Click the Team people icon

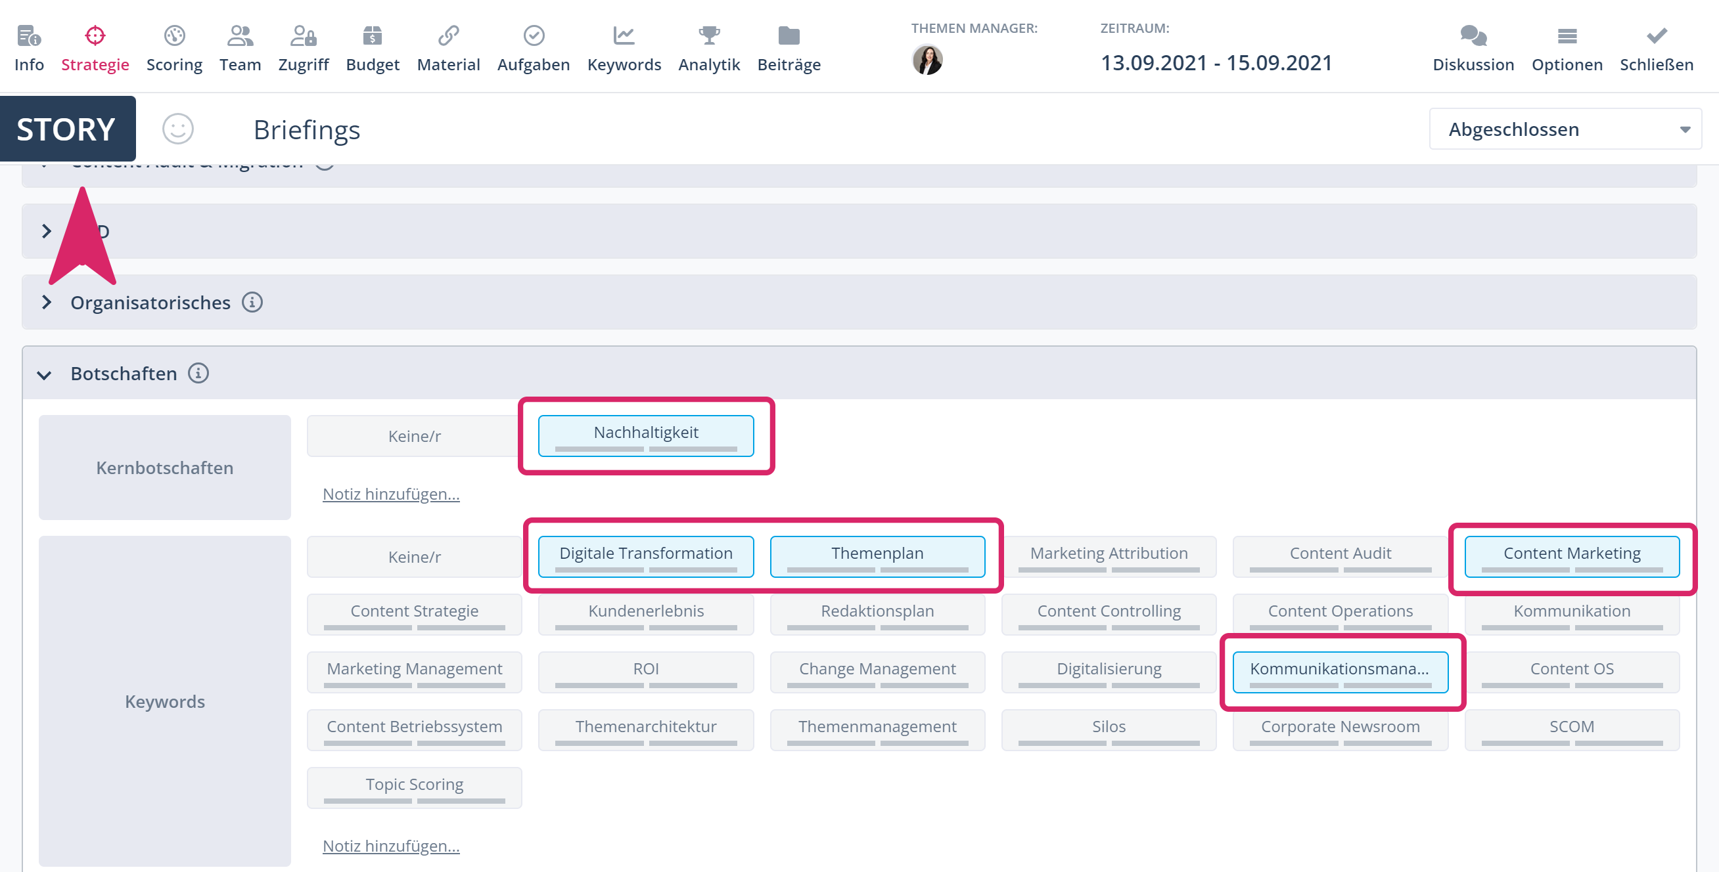click(x=240, y=35)
